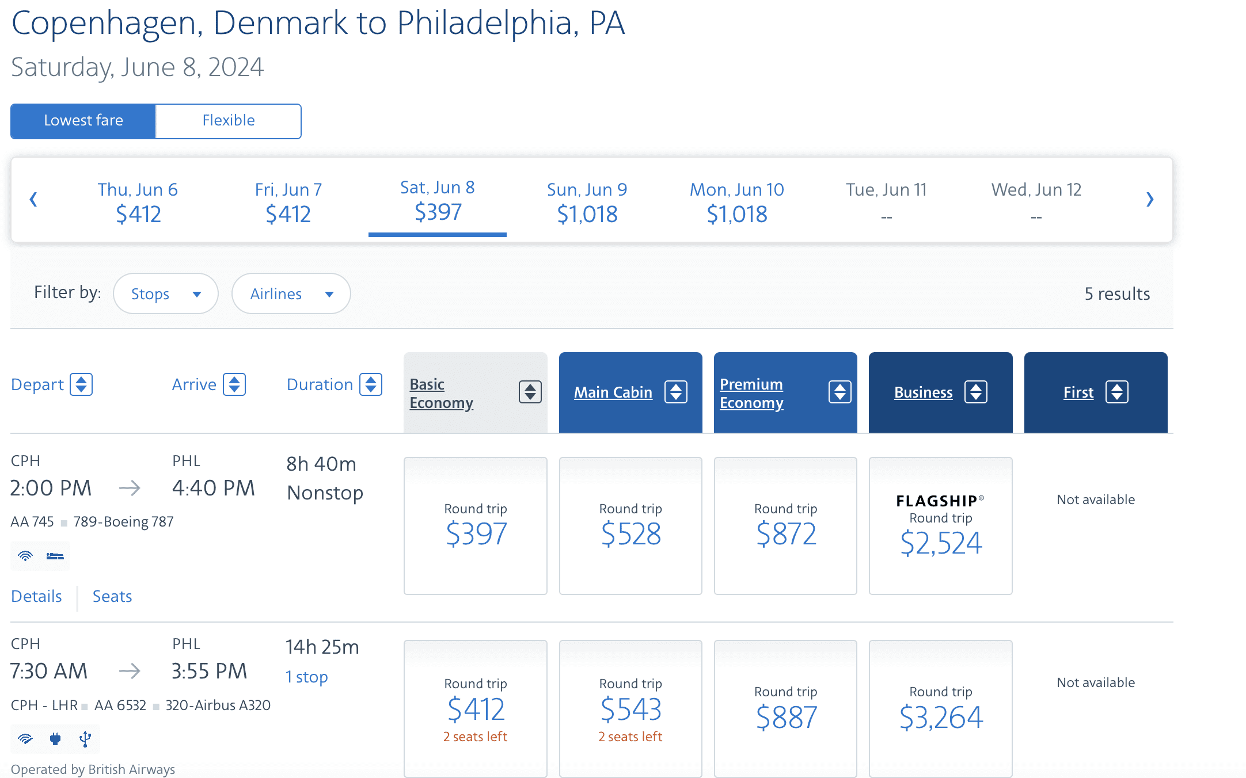Viewport: 1246px width, 778px height.
Task: Select the Sun, Jun 9 date tab
Action: point(587,201)
